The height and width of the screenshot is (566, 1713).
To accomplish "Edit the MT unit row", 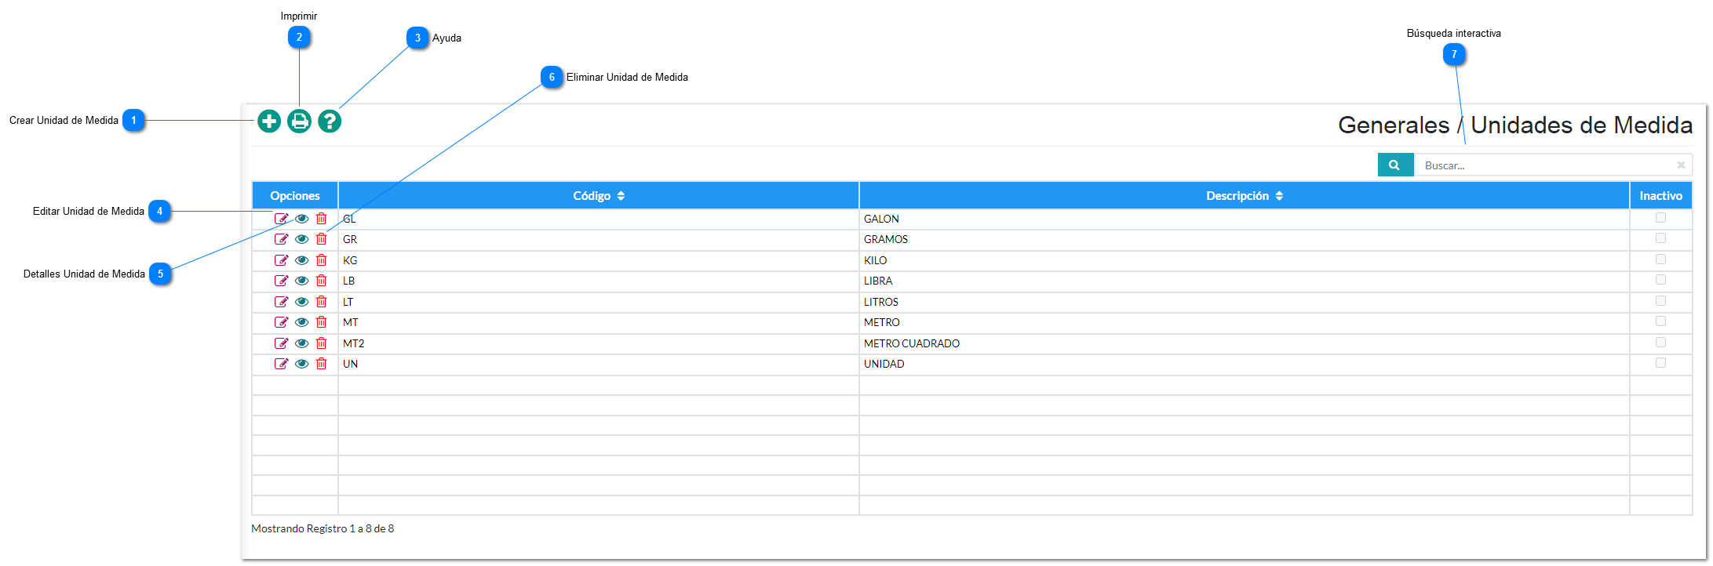I will click(281, 322).
